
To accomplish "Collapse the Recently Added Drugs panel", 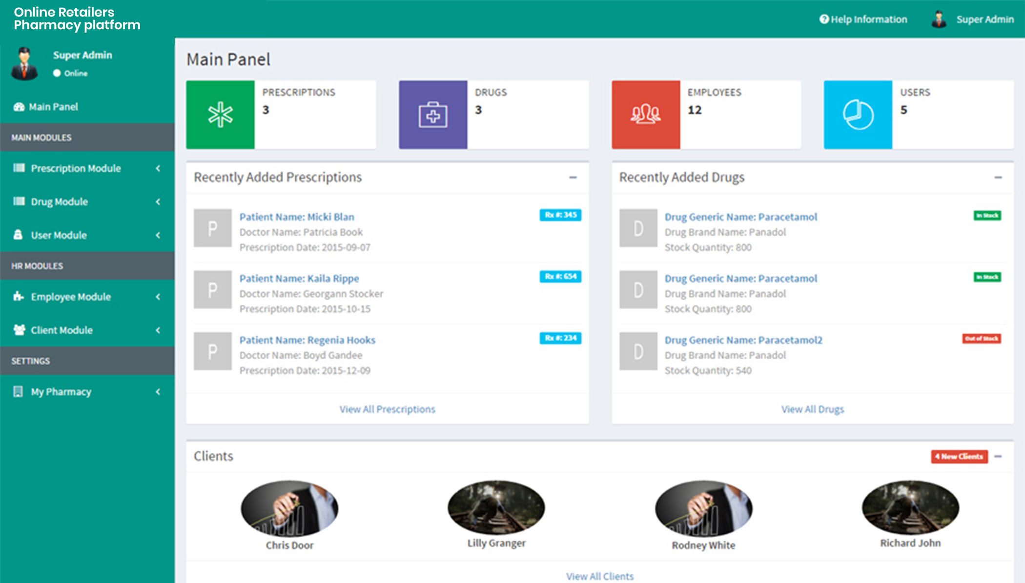I will click(x=998, y=178).
